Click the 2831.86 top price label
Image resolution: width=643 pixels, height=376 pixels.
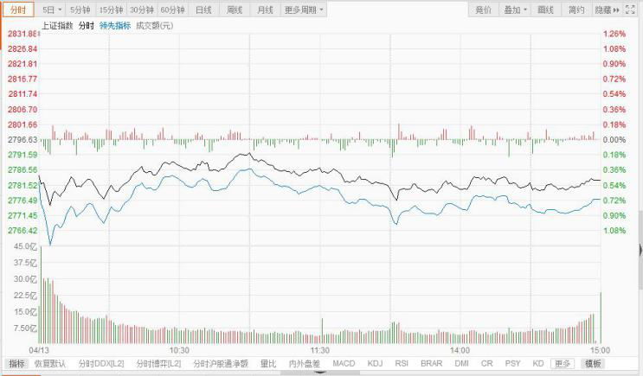point(23,34)
